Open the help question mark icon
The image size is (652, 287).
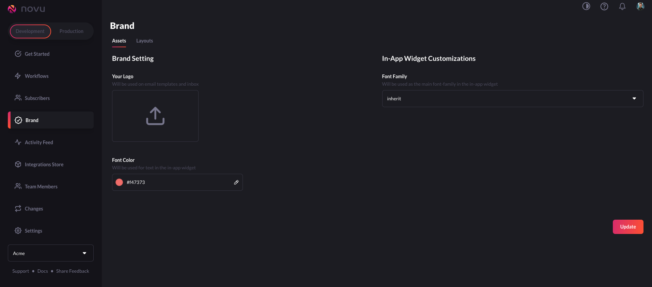point(604,6)
